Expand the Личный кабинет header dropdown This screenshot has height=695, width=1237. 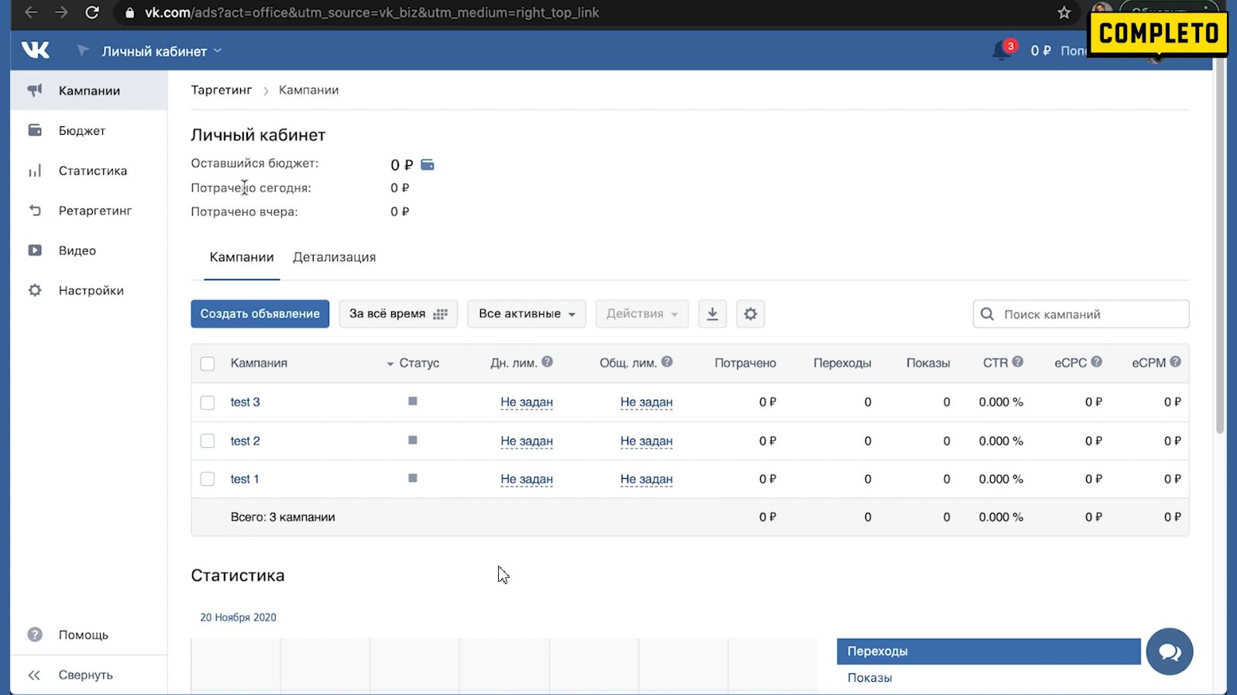[162, 51]
